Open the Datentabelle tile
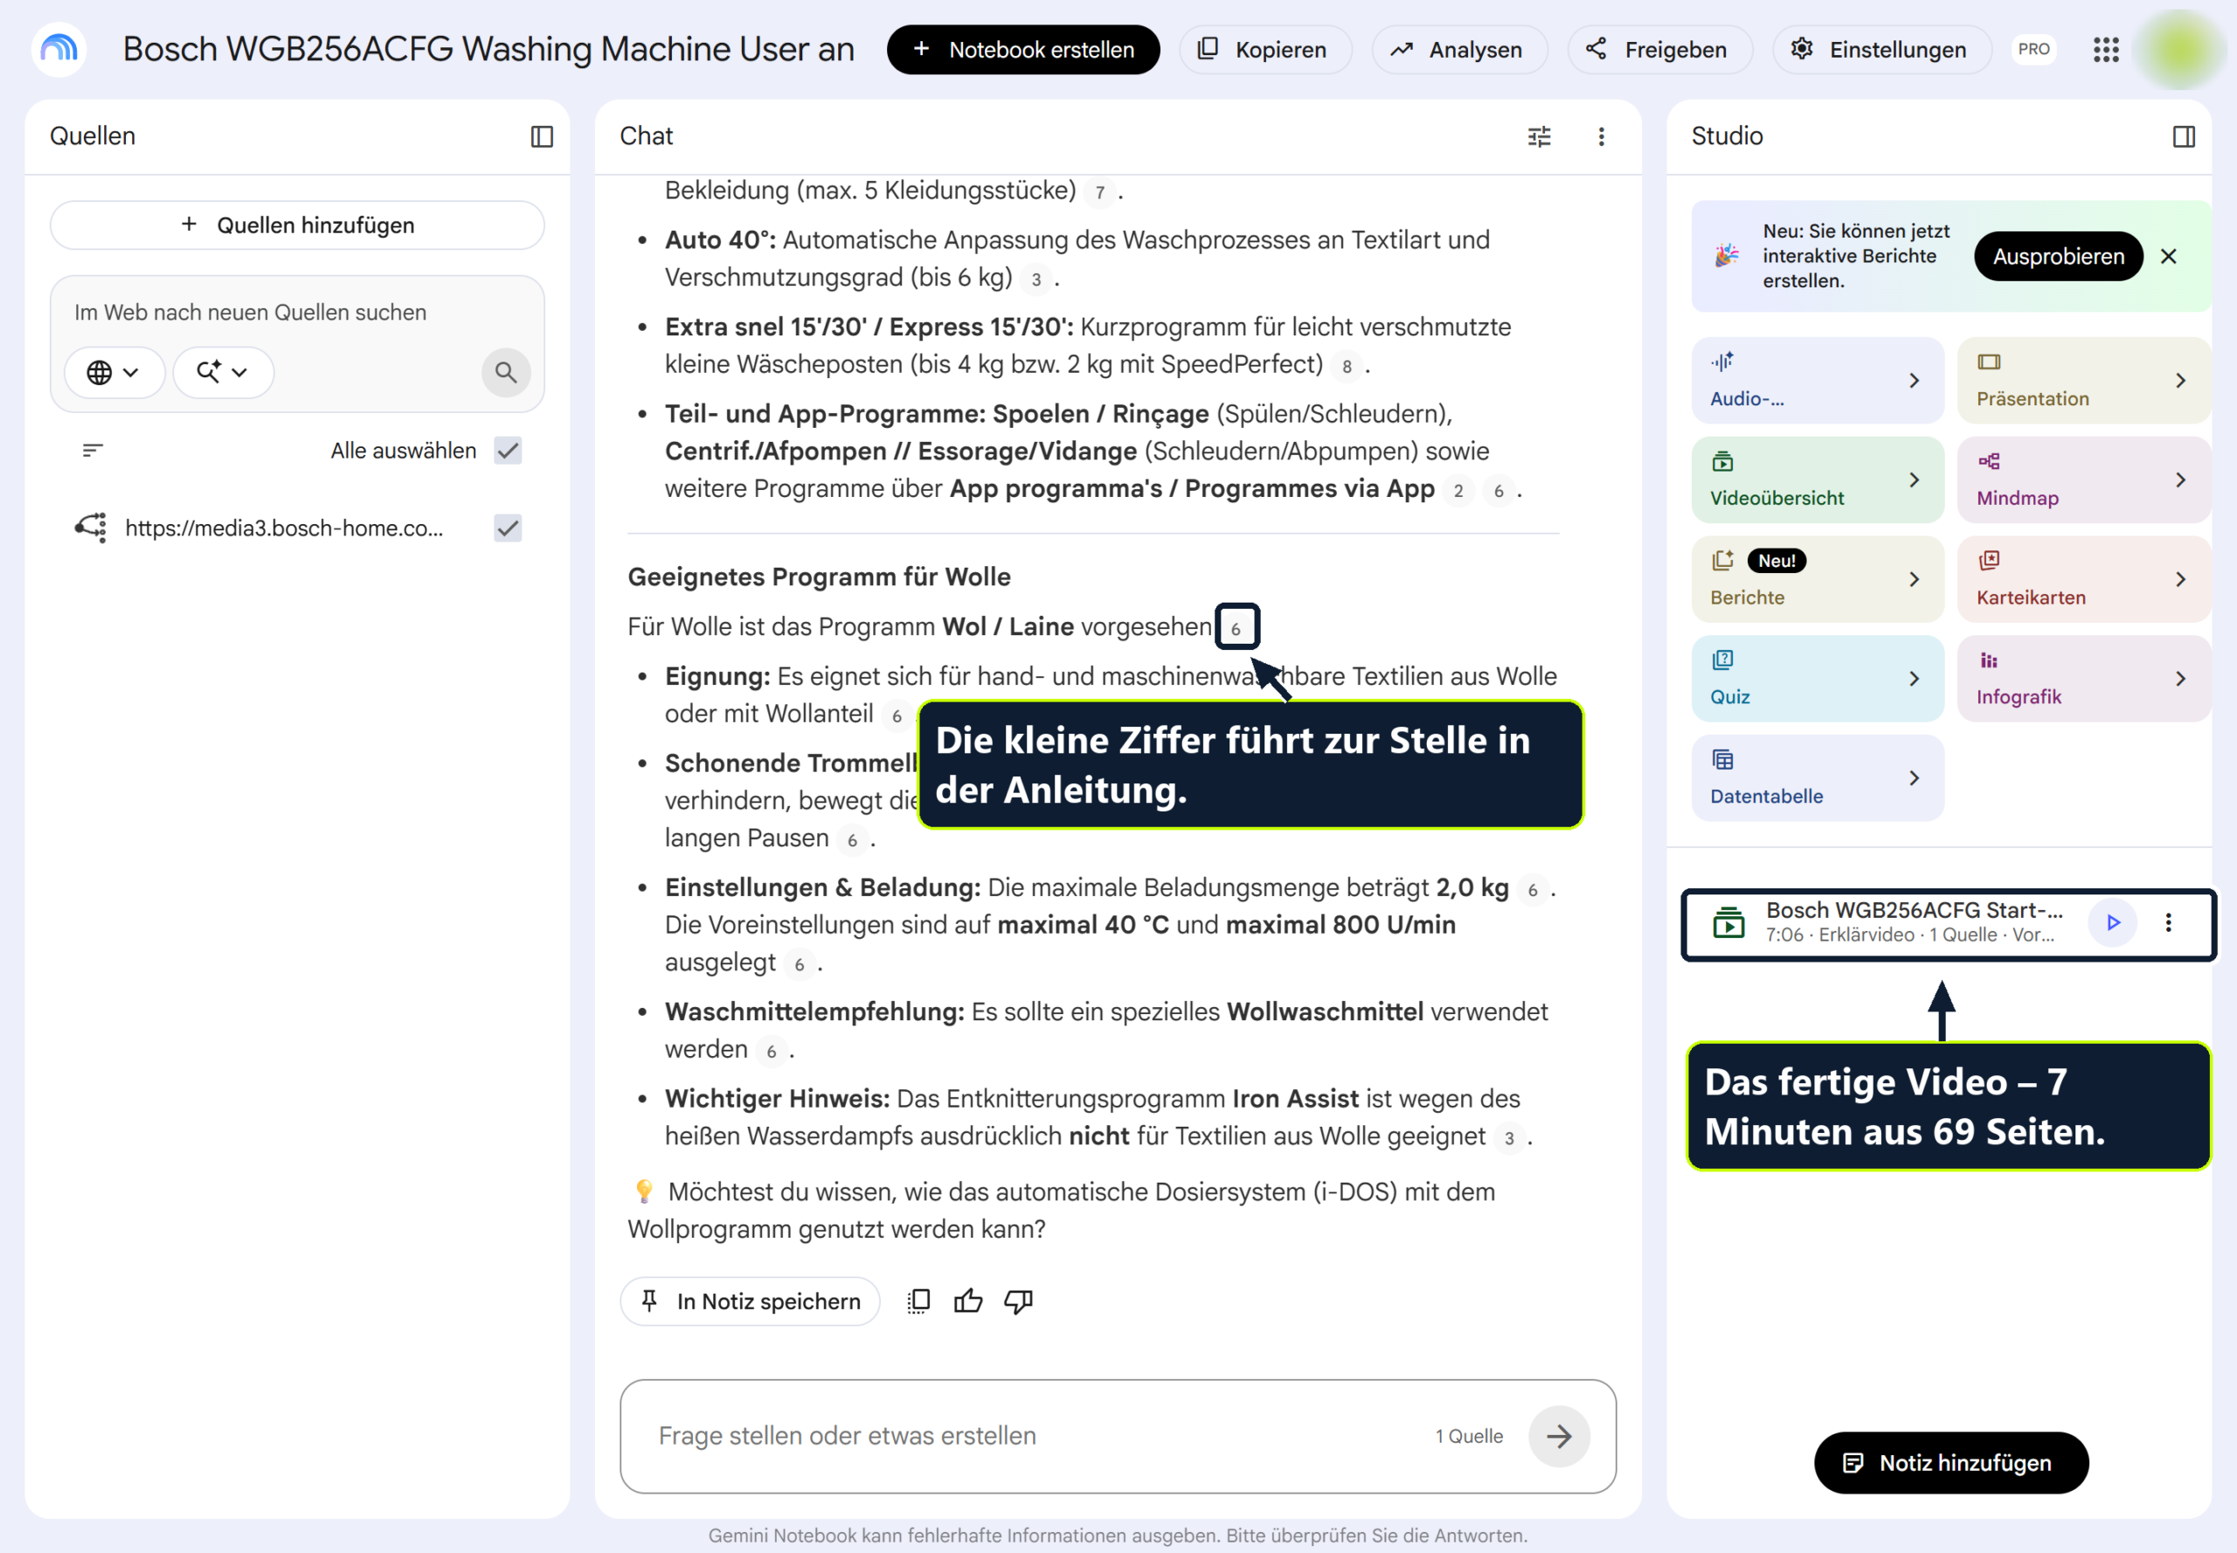The width and height of the screenshot is (2237, 1553). (1817, 777)
